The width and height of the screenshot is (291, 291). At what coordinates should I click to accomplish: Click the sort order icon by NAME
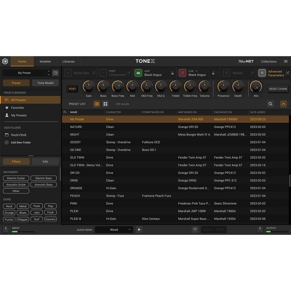(65, 112)
